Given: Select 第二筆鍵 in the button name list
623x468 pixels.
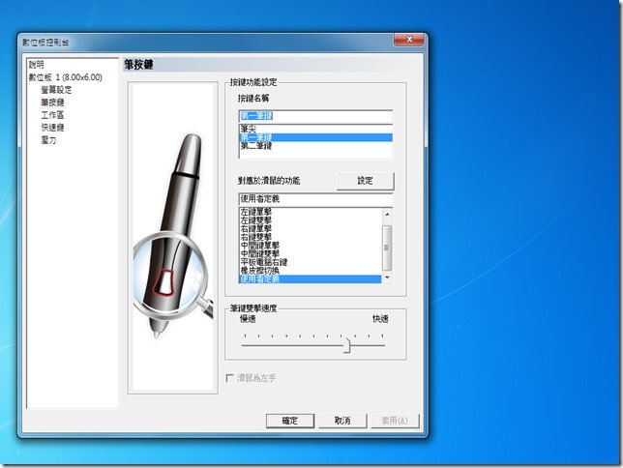Looking at the screenshot, I should (255, 146).
